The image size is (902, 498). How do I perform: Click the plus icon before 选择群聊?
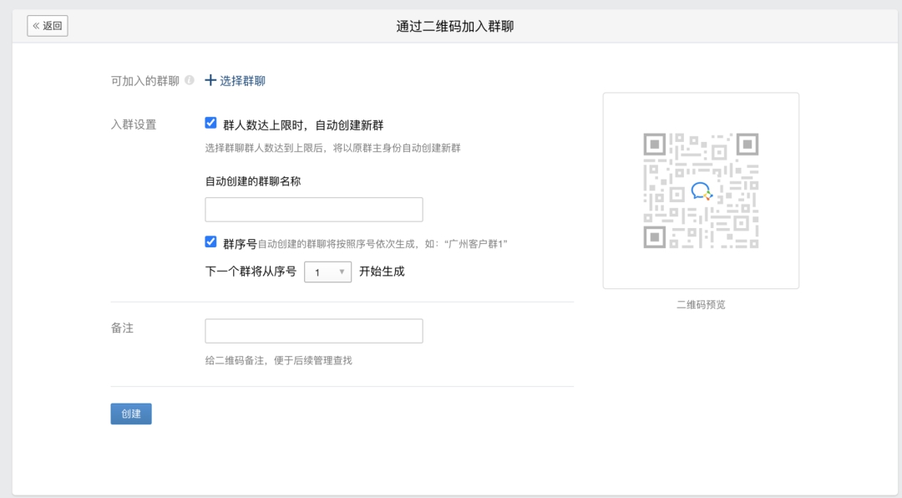[x=210, y=80]
